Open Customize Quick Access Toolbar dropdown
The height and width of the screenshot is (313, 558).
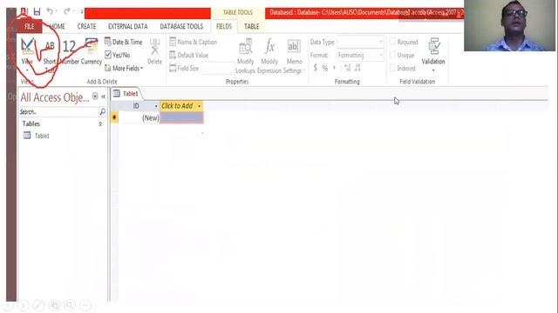(x=82, y=11)
